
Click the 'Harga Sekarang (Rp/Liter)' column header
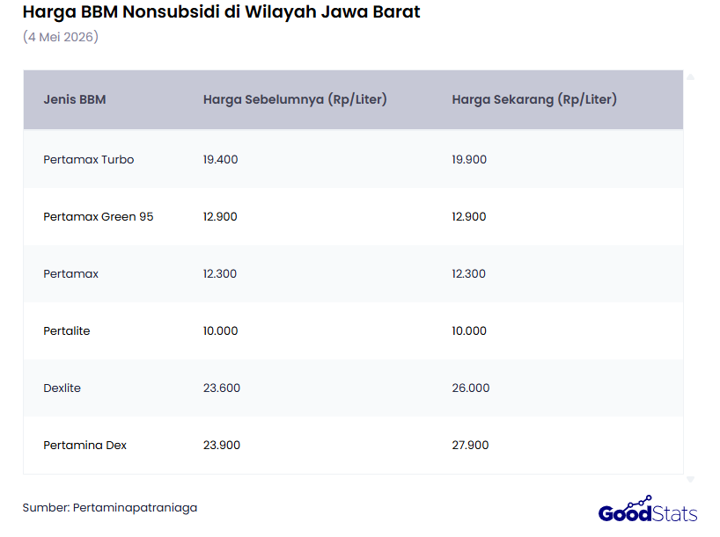pos(534,99)
